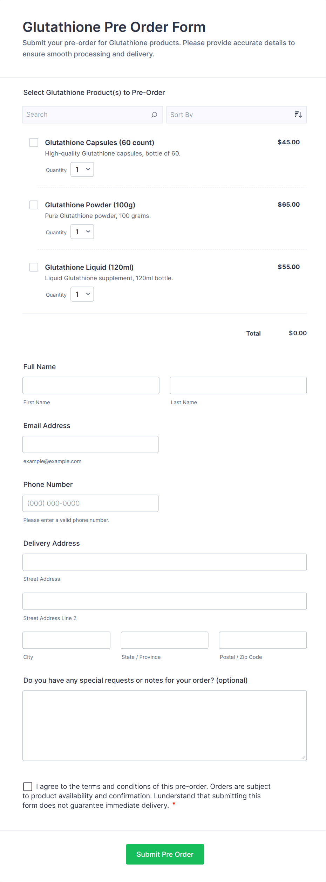Click the special requests notes textarea

click(x=164, y=725)
